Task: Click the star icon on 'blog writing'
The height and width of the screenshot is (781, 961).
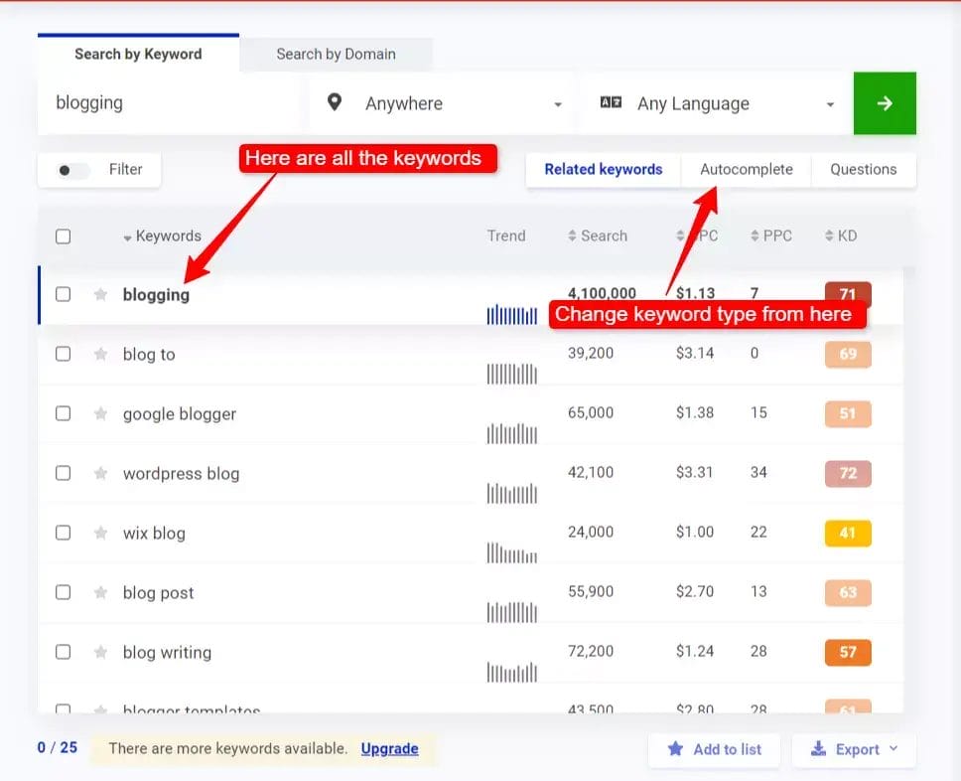Action: click(x=99, y=653)
